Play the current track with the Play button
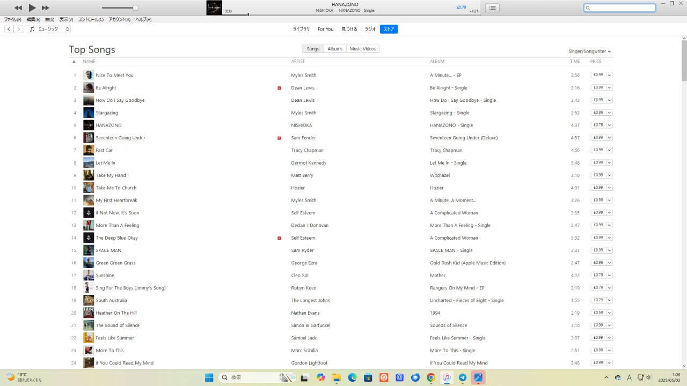The width and height of the screenshot is (687, 386). [x=32, y=8]
